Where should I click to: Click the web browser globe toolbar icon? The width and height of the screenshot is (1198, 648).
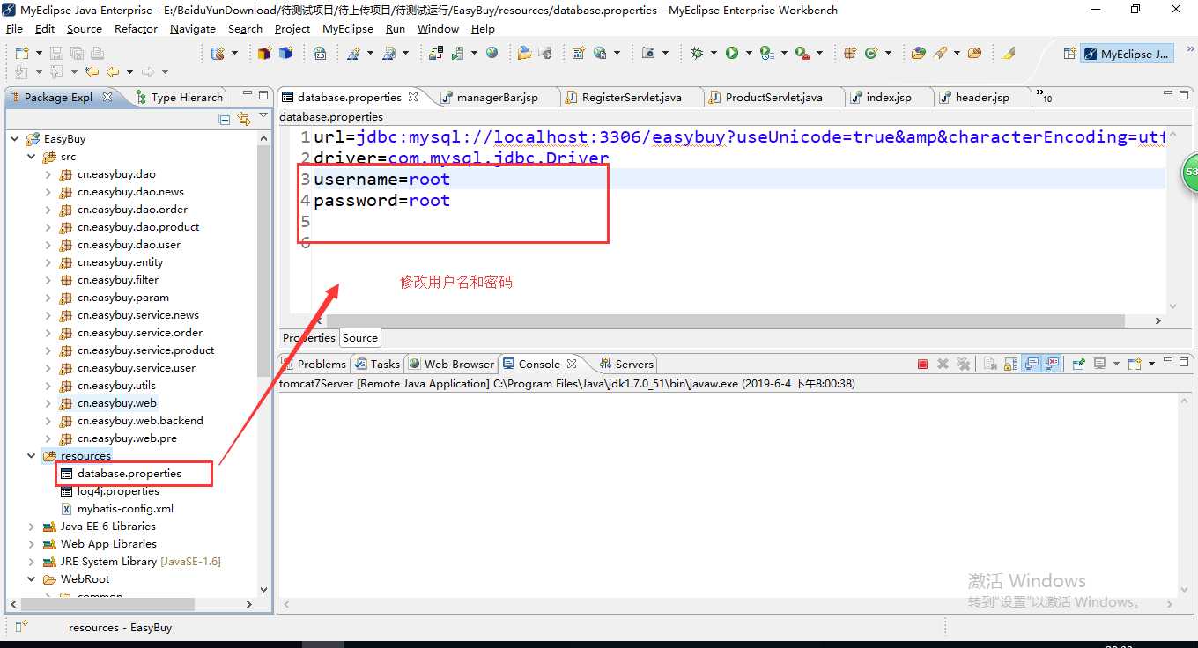(492, 53)
